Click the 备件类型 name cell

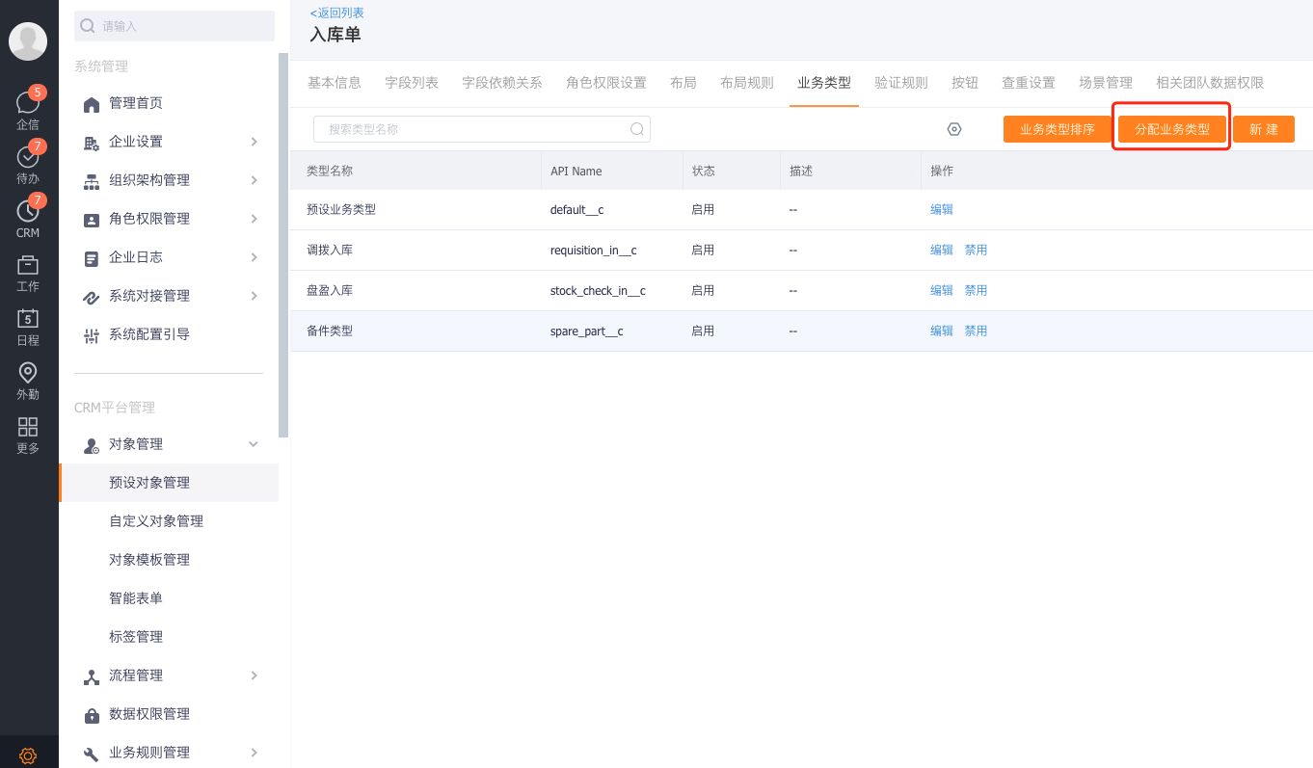(330, 331)
